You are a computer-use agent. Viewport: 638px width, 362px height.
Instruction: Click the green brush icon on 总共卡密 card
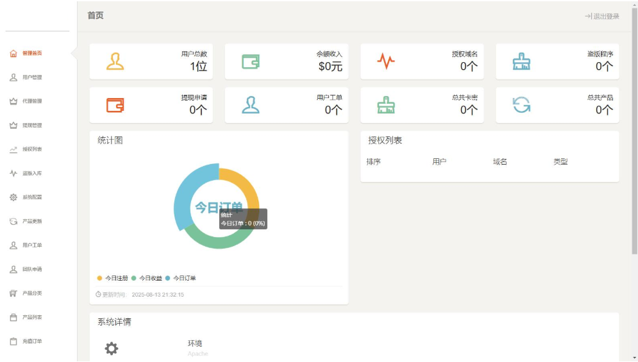(386, 104)
